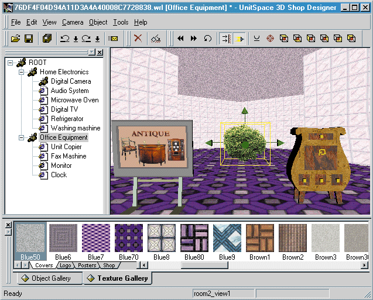Close the tree panel with its X button
The width and height of the screenshot is (373, 300).
pyautogui.click(x=100, y=53)
